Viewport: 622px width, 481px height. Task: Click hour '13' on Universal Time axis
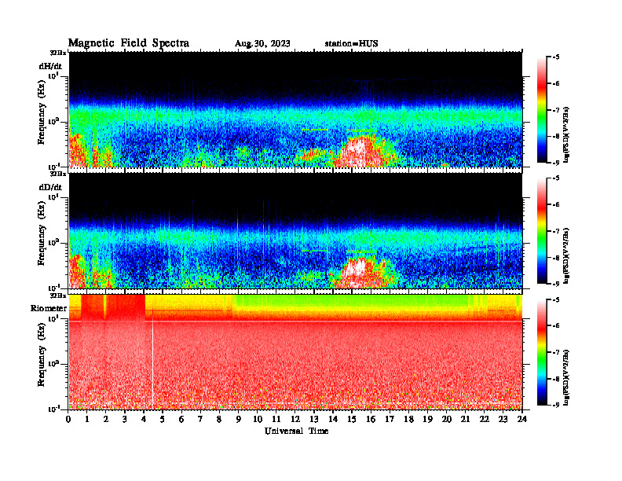coord(314,420)
